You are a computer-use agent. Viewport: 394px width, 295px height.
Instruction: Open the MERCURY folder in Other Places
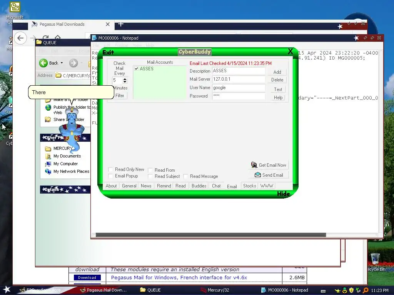click(63, 148)
